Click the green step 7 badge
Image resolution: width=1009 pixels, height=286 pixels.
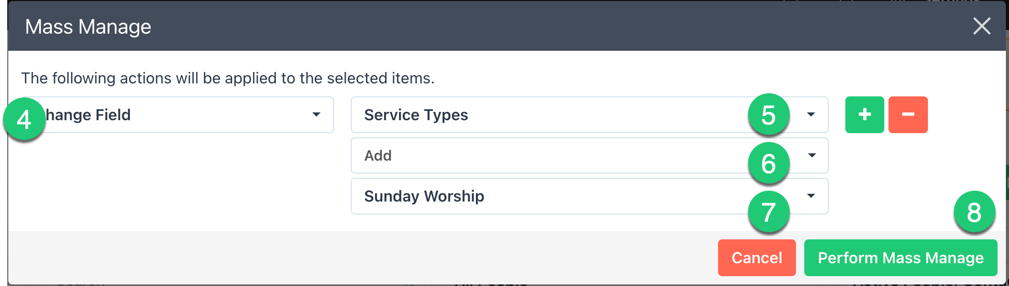coord(768,212)
